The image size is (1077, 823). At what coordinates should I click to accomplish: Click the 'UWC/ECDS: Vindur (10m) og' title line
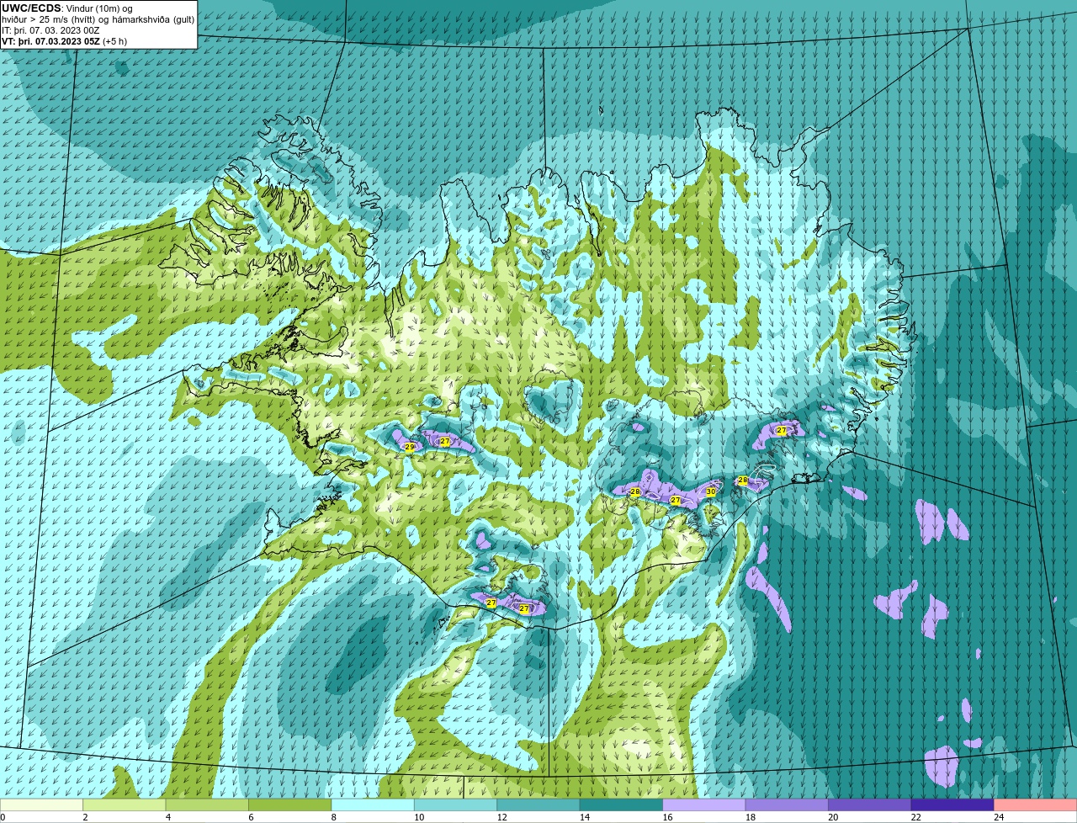[67, 8]
